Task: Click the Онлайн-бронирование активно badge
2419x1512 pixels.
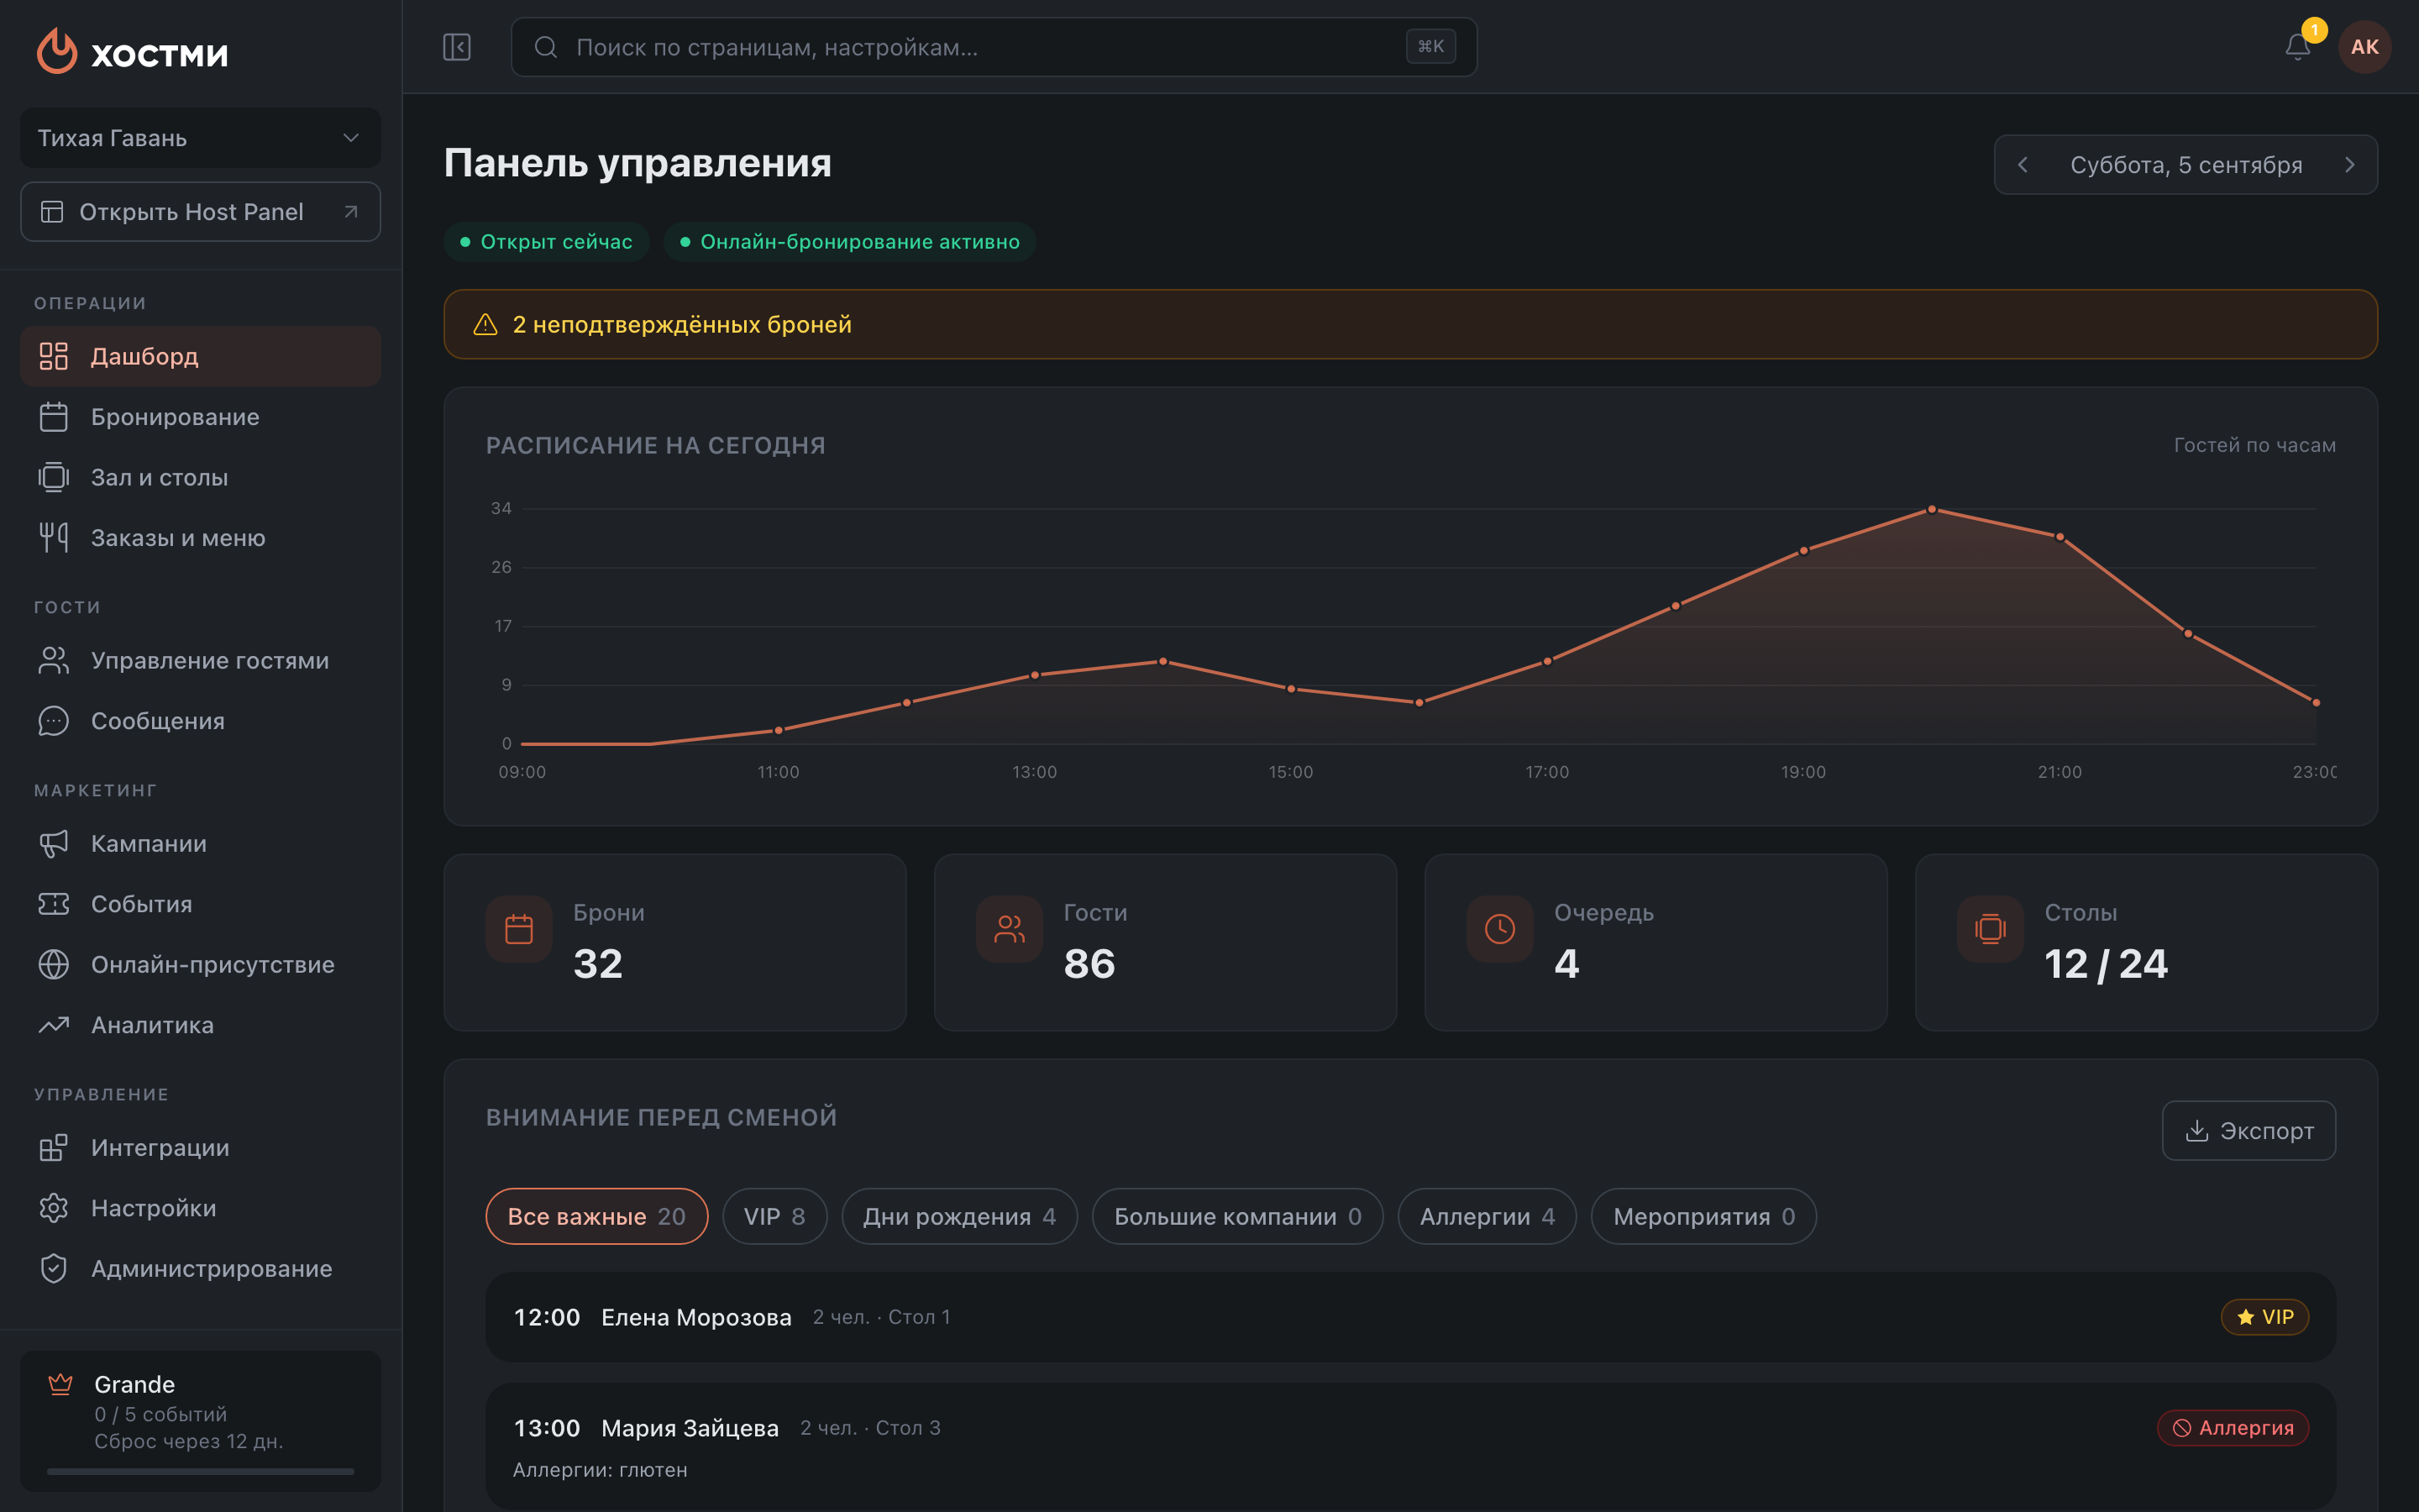Action: tap(850, 241)
